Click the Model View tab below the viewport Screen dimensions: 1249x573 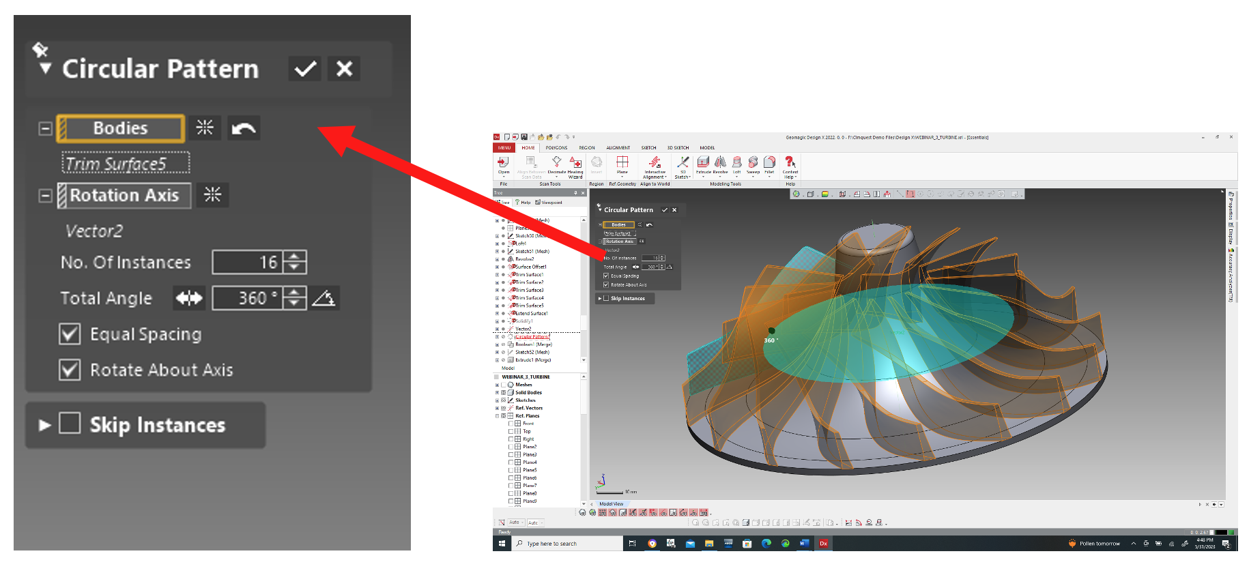coord(612,504)
